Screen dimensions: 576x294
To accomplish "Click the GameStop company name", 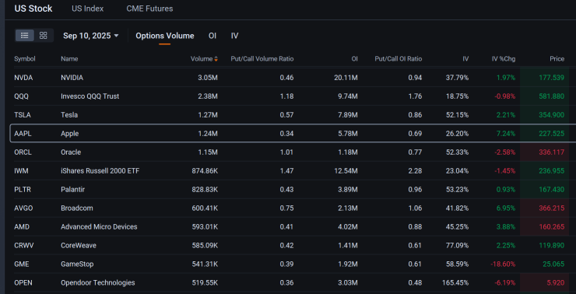I will click(x=77, y=264).
